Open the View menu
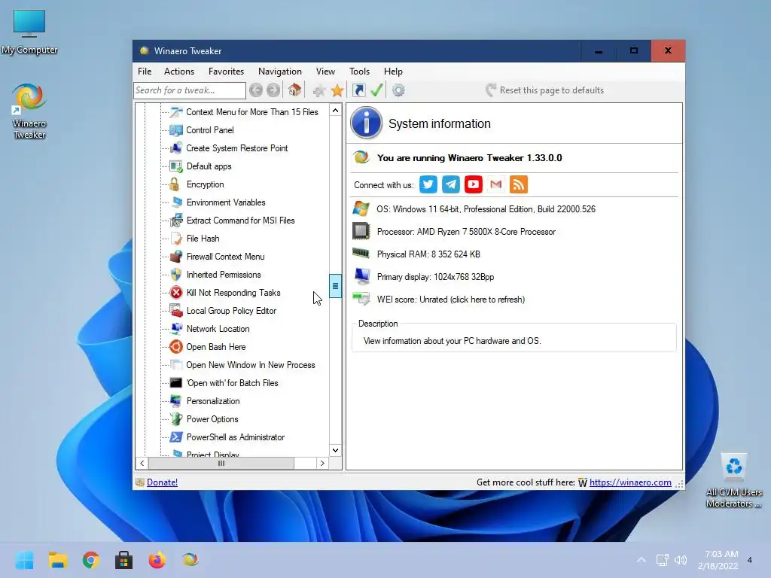Viewport: 771px width, 578px height. 325,71
